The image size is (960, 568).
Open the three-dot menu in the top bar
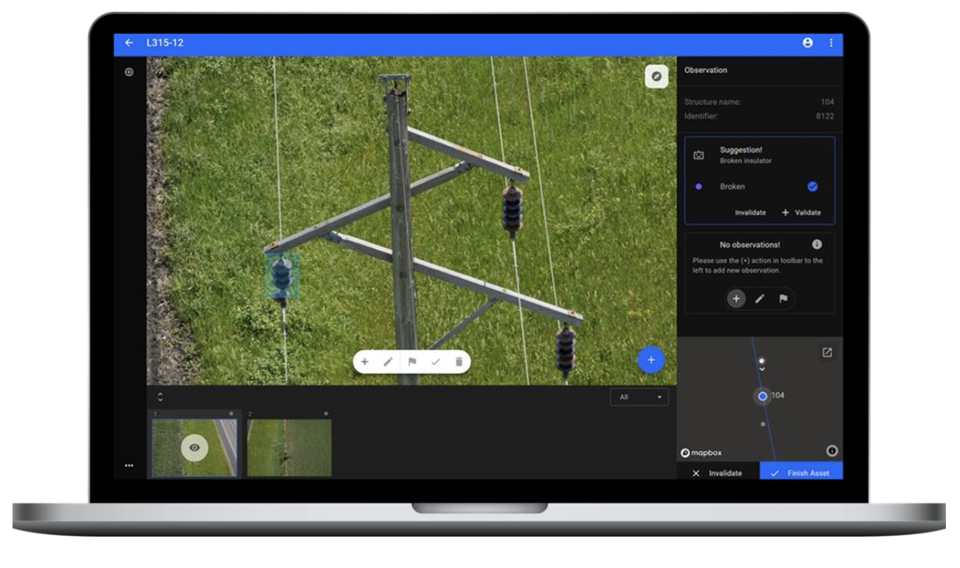(831, 43)
